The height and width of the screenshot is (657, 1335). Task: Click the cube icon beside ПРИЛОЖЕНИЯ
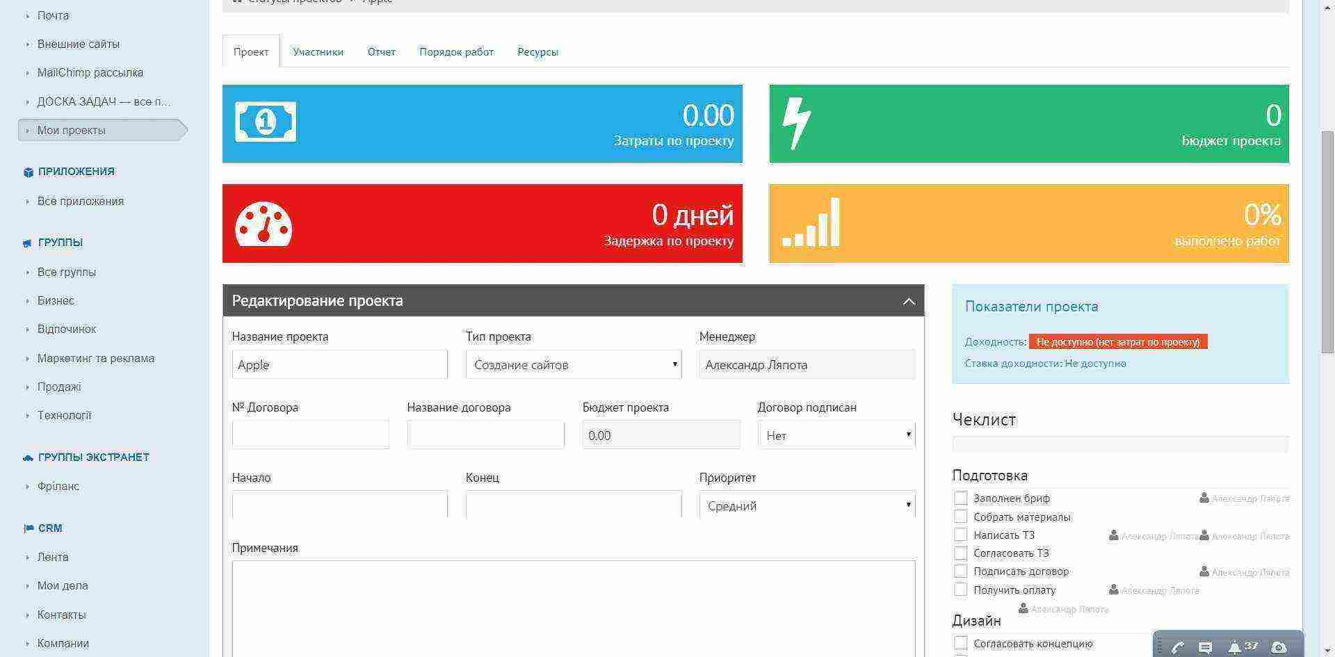coord(29,172)
